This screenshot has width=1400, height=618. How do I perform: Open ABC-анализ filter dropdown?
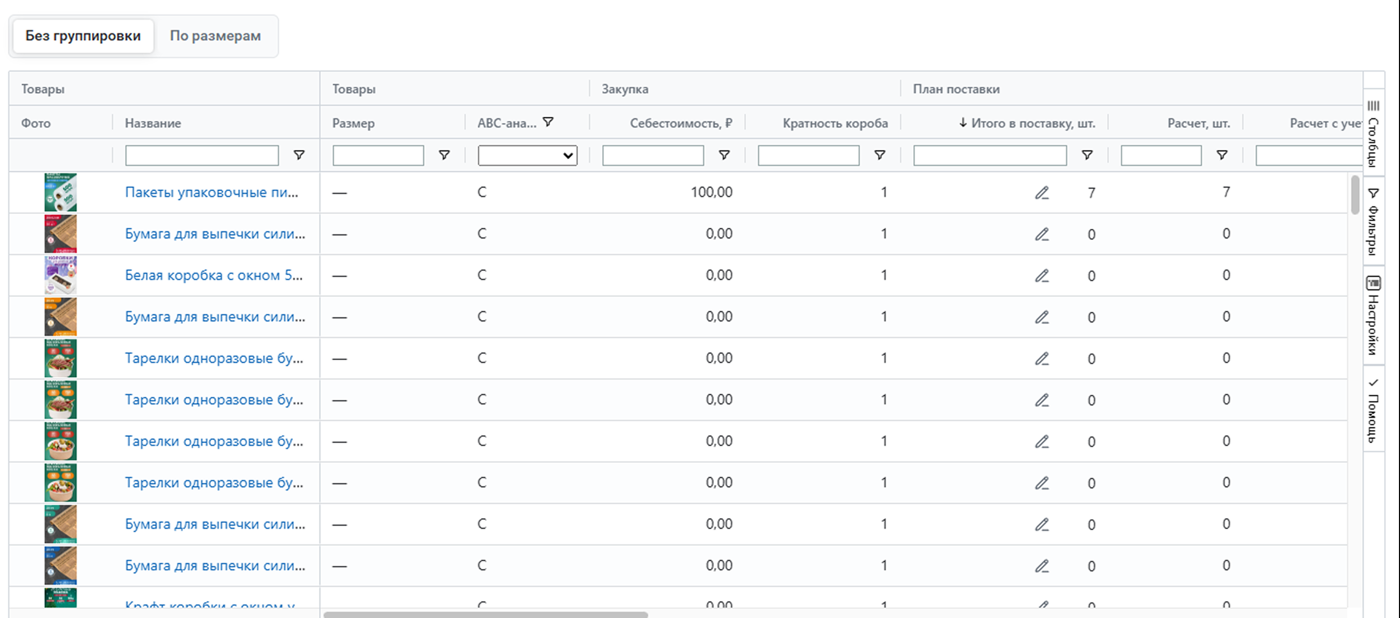[527, 156]
